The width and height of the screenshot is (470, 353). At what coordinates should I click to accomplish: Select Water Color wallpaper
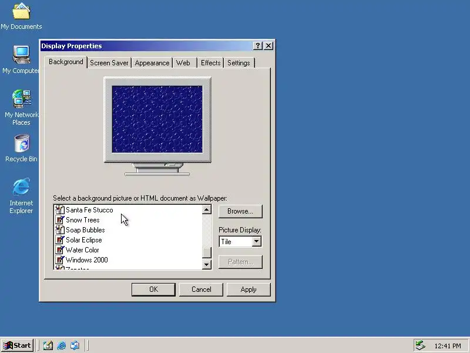[82, 249]
